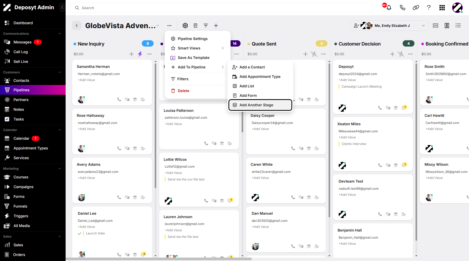Open the notifications bell icon
Viewport: 469px width, 261px height.
point(389,8)
